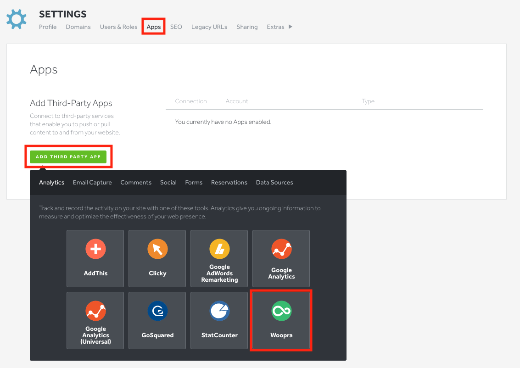Switch to the Email Capture tab
This screenshot has height=368, width=520.
pyautogui.click(x=92, y=183)
